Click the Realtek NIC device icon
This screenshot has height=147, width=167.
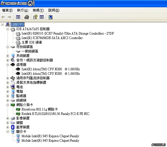(18, 114)
